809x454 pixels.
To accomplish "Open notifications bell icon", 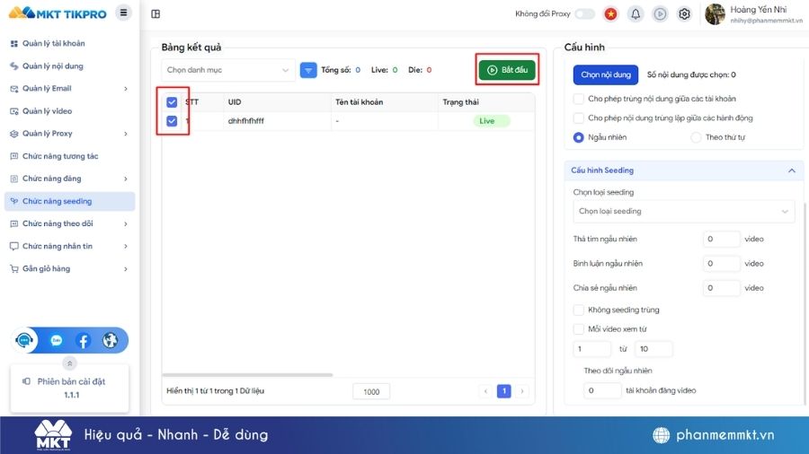I will 636,13.
